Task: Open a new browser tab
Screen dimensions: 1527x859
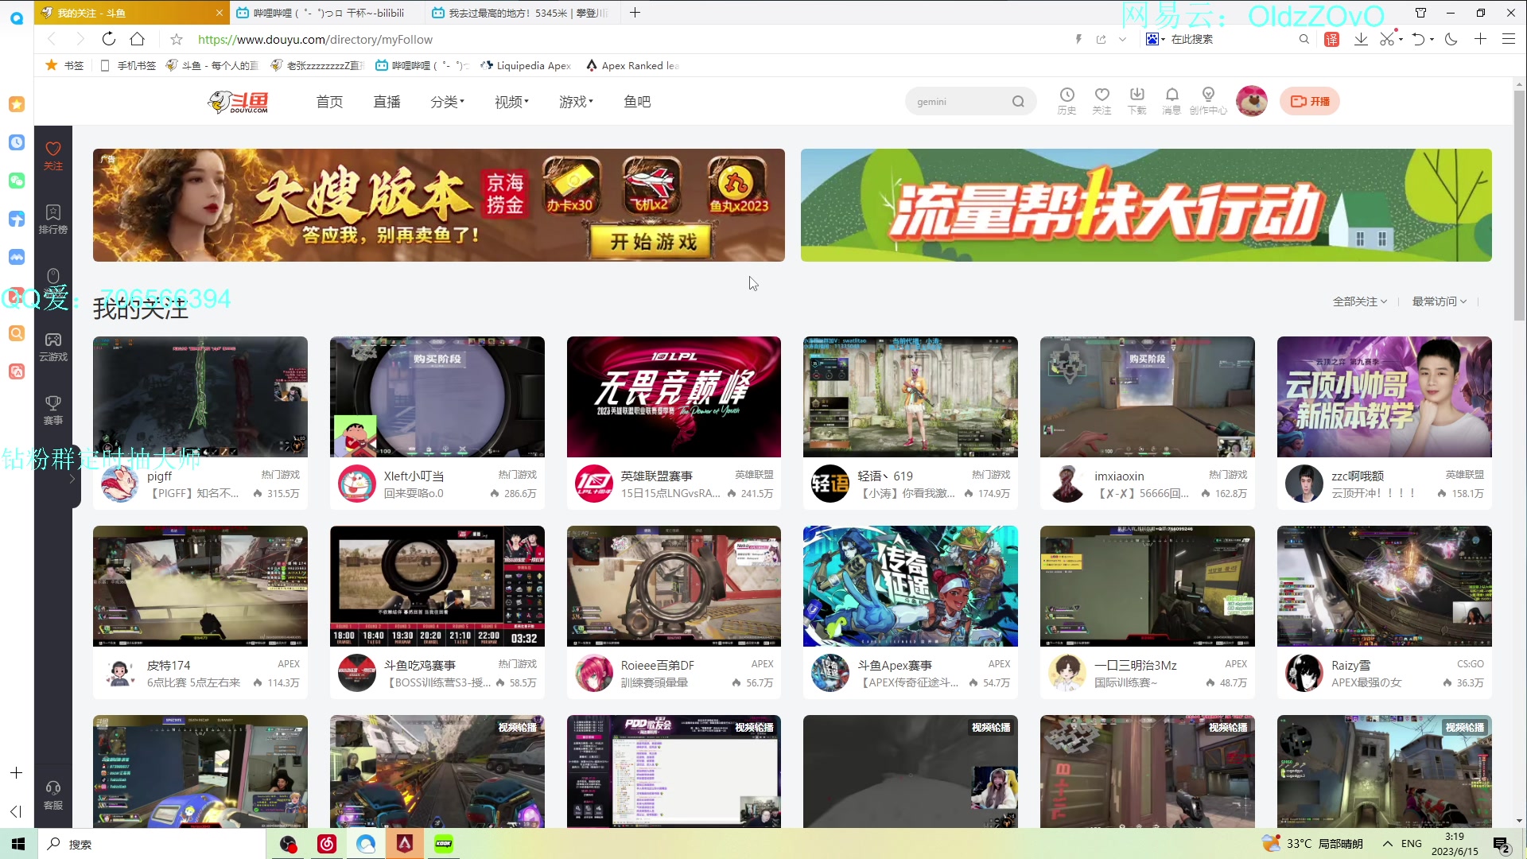Action: click(635, 13)
